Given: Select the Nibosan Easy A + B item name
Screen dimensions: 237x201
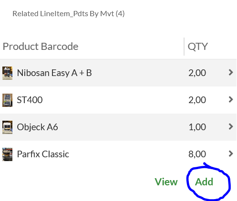Looking at the screenshot, I should (54, 73).
